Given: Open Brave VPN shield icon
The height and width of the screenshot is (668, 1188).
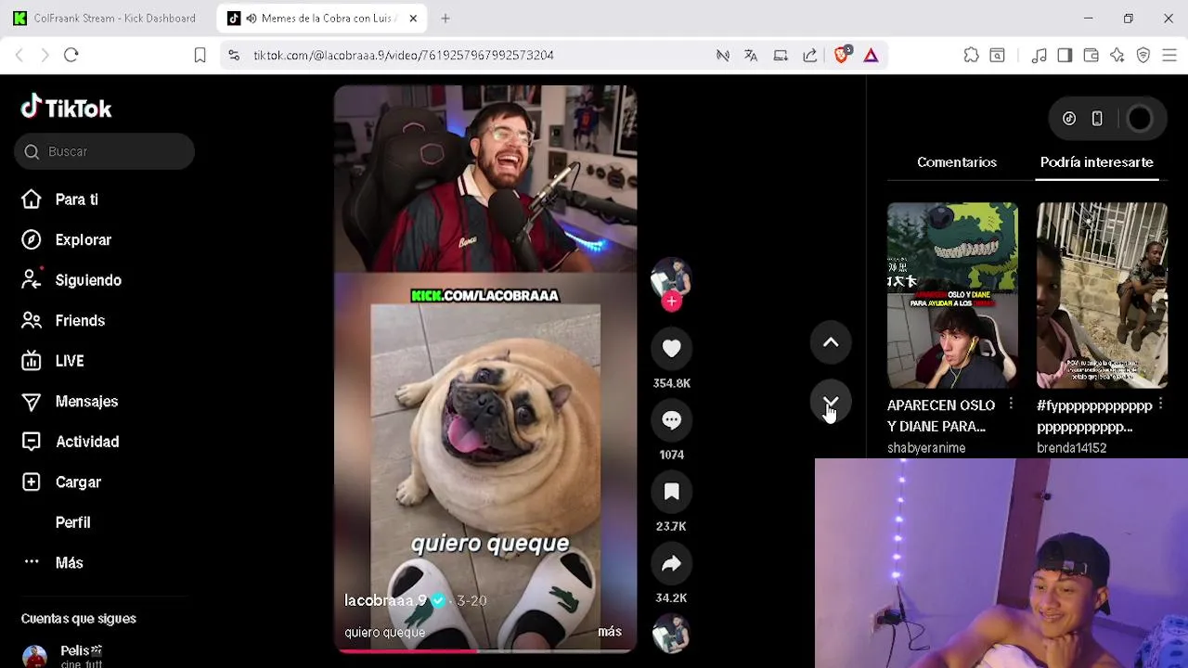Looking at the screenshot, I should pyautogui.click(x=1143, y=55).
